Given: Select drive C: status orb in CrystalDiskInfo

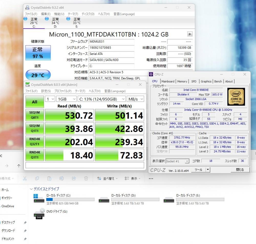Looking at the screenshot, I should point(25,19).
